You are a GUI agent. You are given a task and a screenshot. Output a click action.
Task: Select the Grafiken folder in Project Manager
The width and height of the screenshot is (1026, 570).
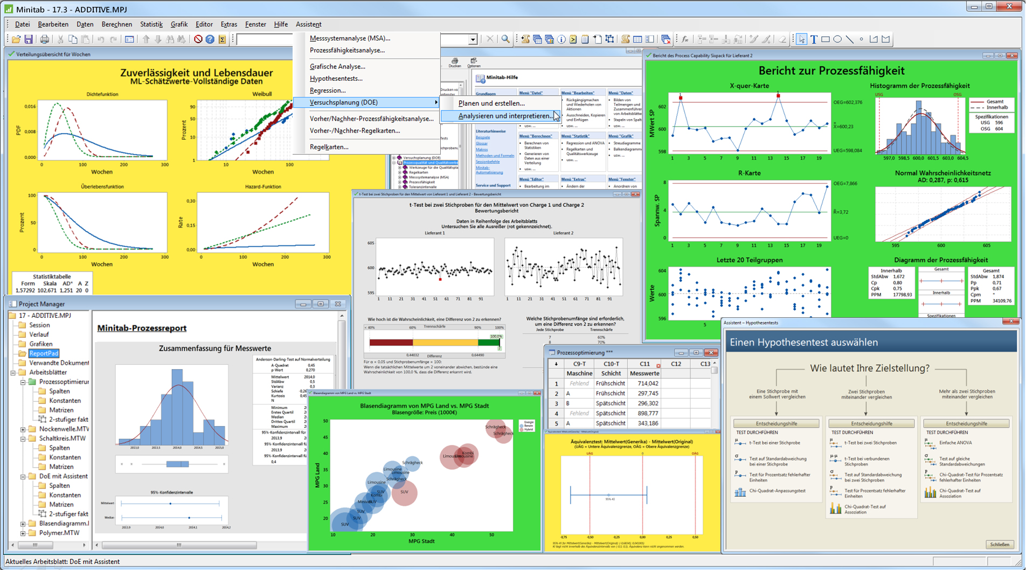click(x=41, y=344)
